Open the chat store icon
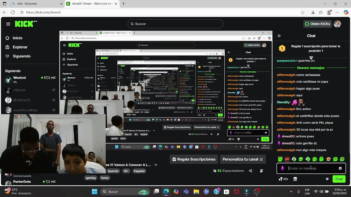The image size is (351, 197). click(x=295, y=179)
